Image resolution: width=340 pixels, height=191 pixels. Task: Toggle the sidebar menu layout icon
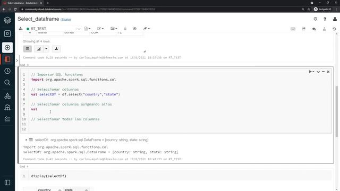pyautogui.click(x=7, y=183)
